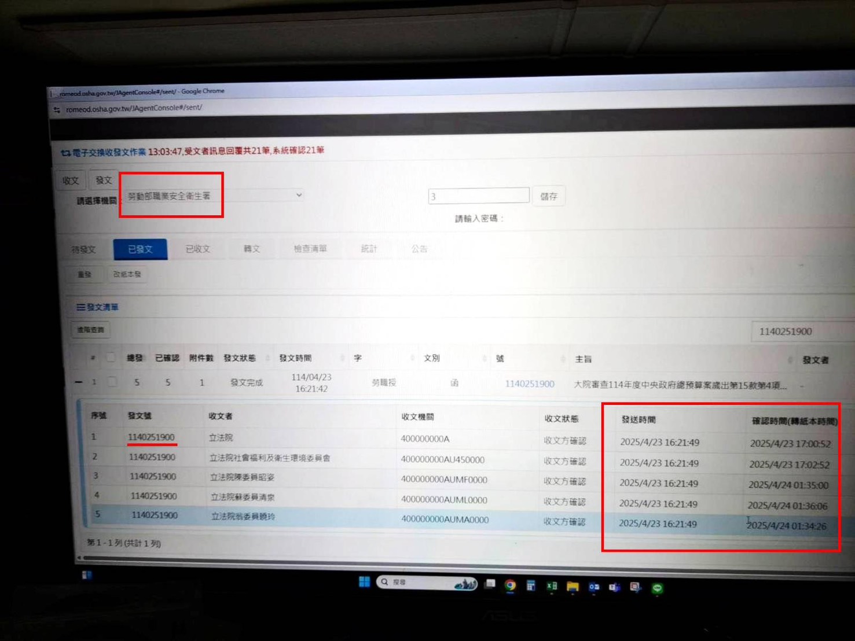Screen dimensions: 855x641
Task: Open document number link 1140251900
Action: (x=529, y=384)
